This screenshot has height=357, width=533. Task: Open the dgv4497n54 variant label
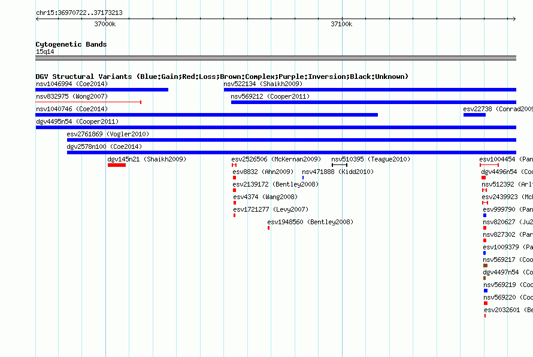pyautogui.click(x=508, y=272)
